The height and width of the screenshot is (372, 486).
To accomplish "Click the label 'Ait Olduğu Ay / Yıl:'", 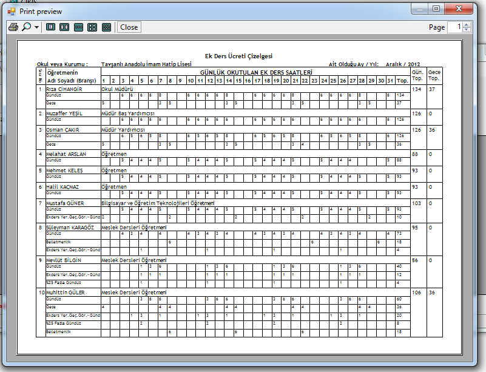I will [353, 64].
